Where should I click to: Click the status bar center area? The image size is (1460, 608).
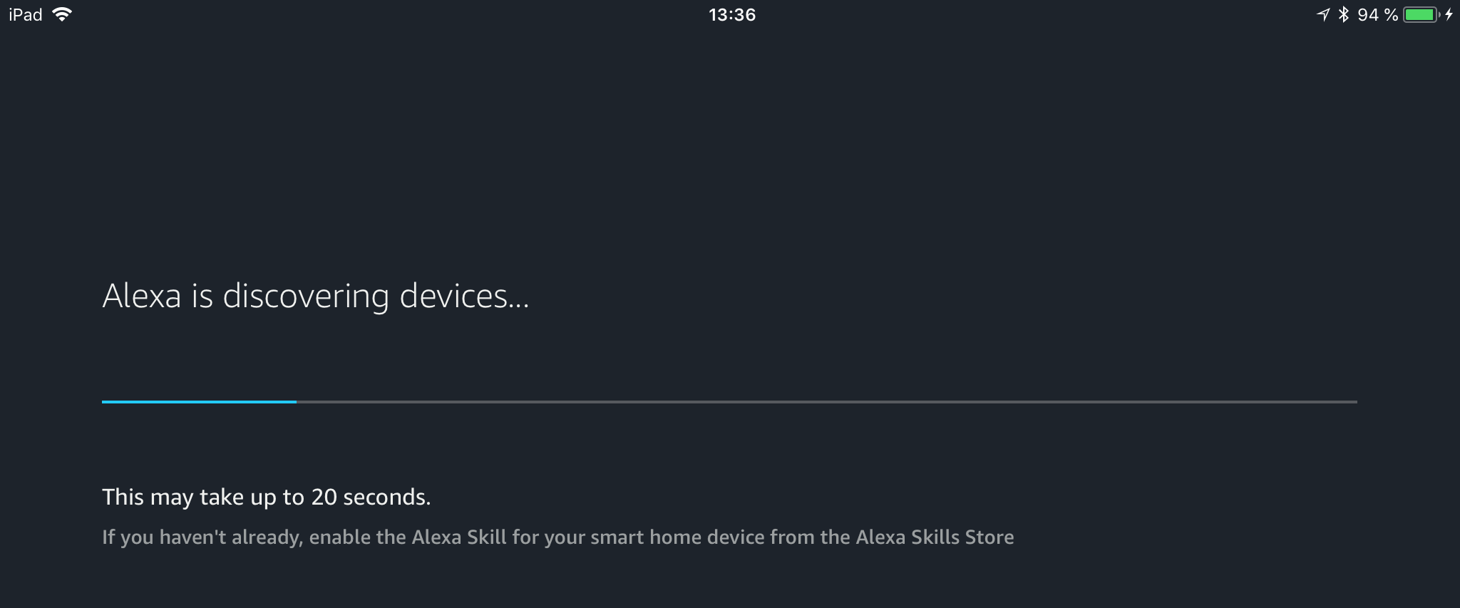coord(730,14)
